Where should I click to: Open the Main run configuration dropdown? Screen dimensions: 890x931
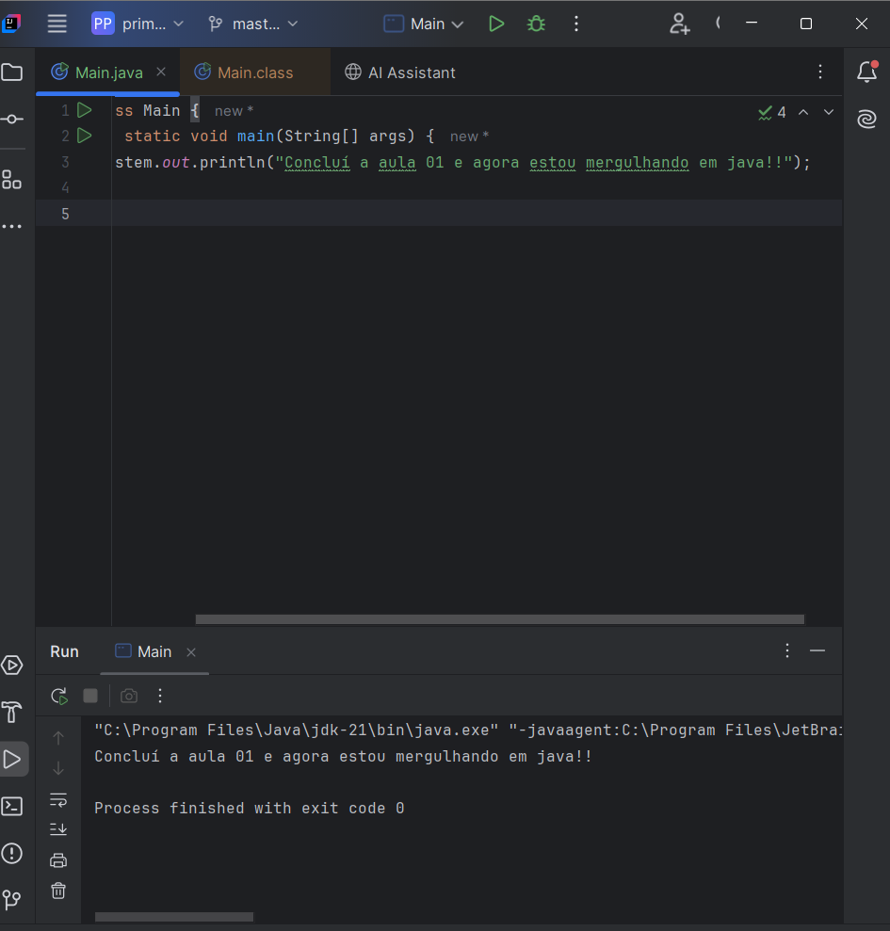pyautogui.click(x=423, y=24)
